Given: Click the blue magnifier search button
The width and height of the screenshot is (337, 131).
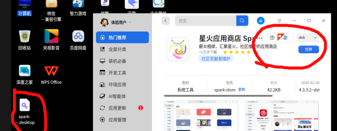Looking at the screenshot, I should coord(242,21).
